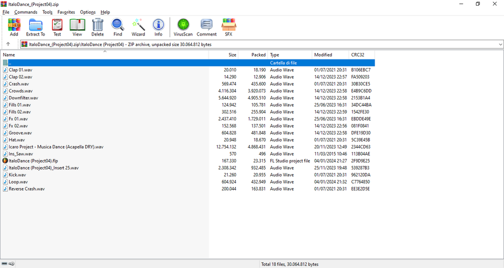Click the folder icon of the parent row

[6, 63]
